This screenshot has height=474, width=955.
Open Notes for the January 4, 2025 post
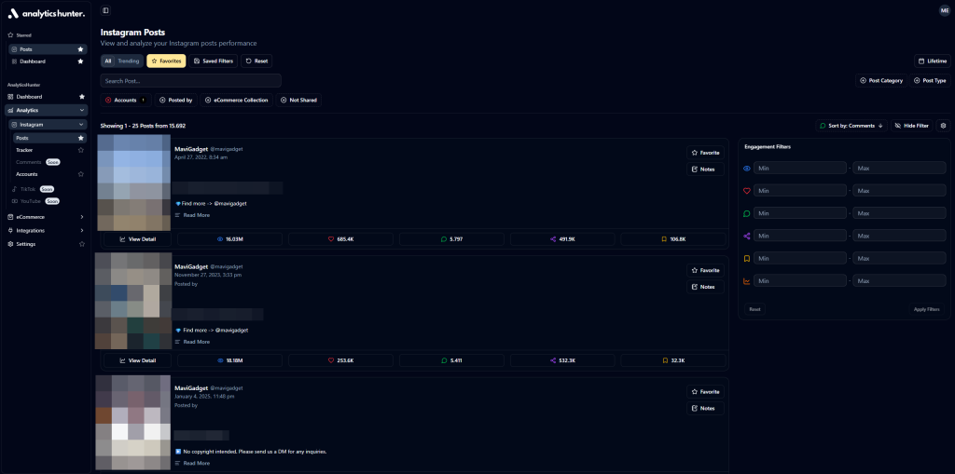pyautogui.click(x=705, y=408)
